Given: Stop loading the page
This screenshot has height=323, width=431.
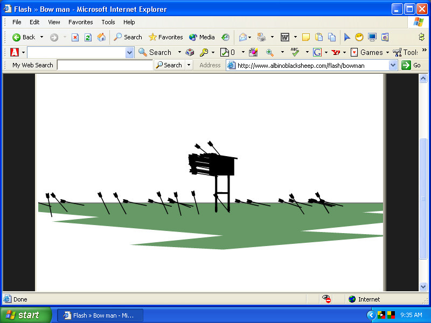Looking at the screenshot, I should (75, 37).
